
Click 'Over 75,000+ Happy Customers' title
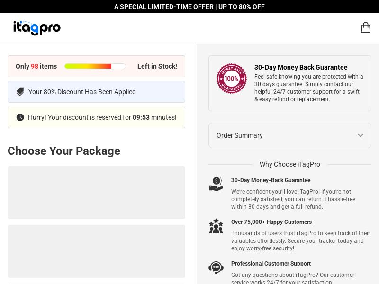[271, 222]
